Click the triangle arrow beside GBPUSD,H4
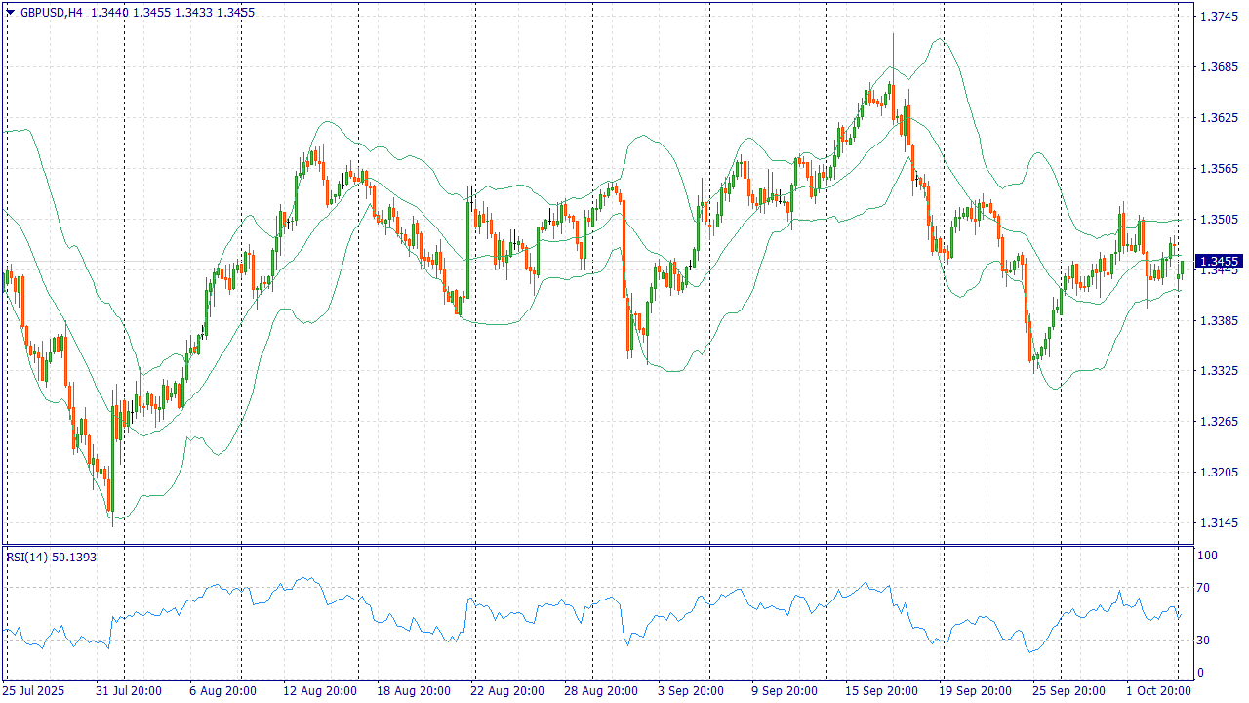 tap(10, 13)
